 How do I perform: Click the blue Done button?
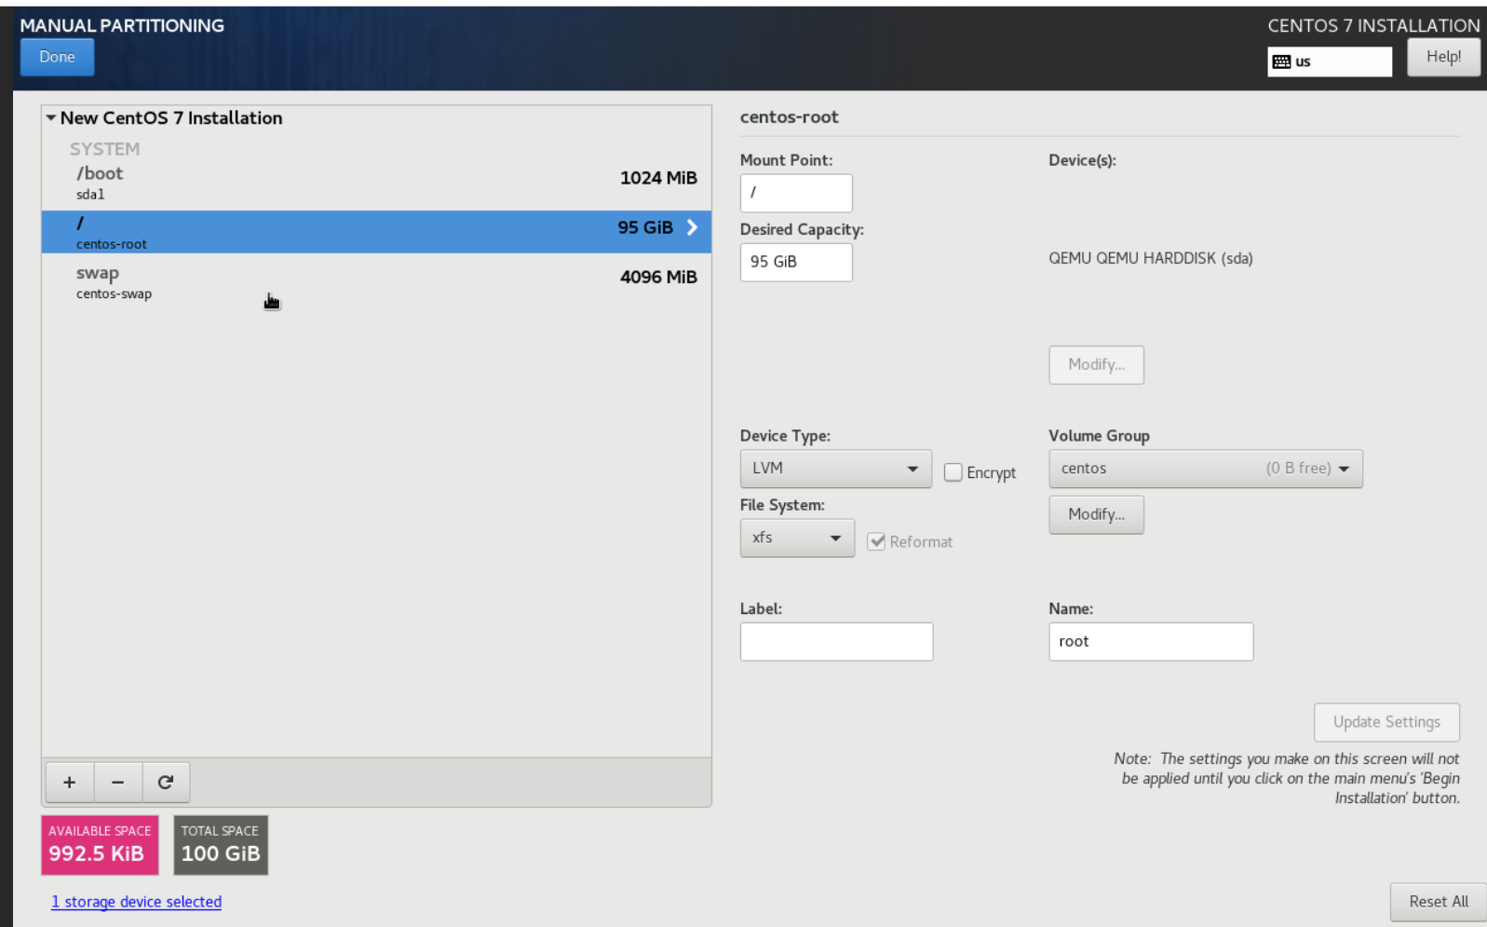click(x=57, y=57)
